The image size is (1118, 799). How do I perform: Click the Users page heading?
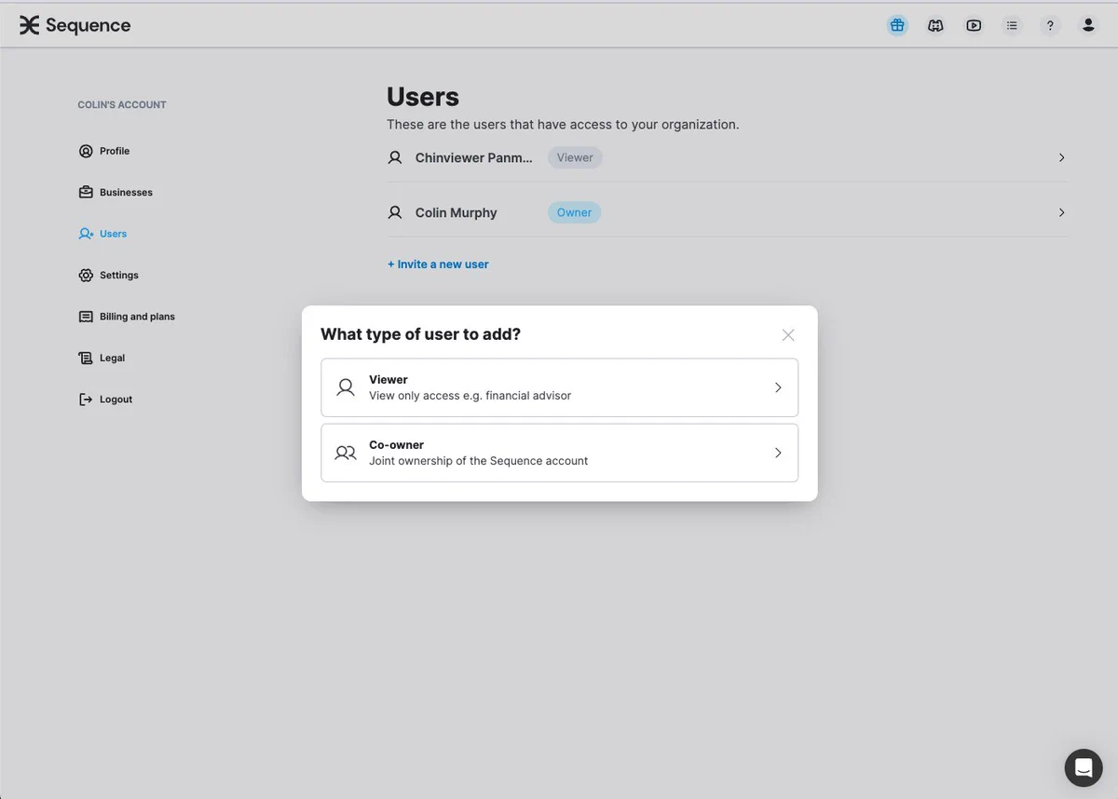(x=423, y=97)
